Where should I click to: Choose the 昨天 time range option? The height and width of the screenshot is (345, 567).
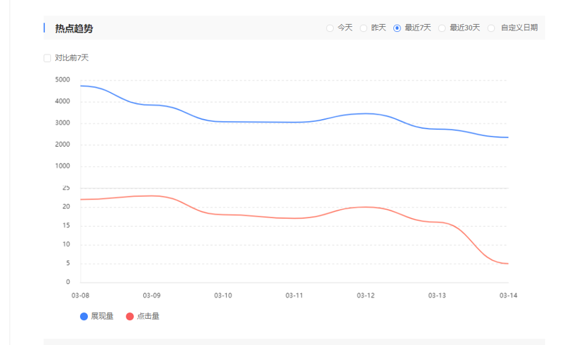(x=364, y=28)
